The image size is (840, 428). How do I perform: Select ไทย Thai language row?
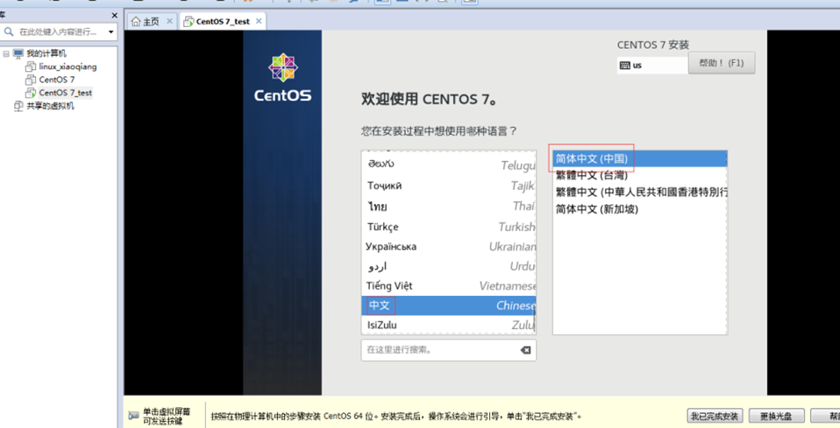448,206
